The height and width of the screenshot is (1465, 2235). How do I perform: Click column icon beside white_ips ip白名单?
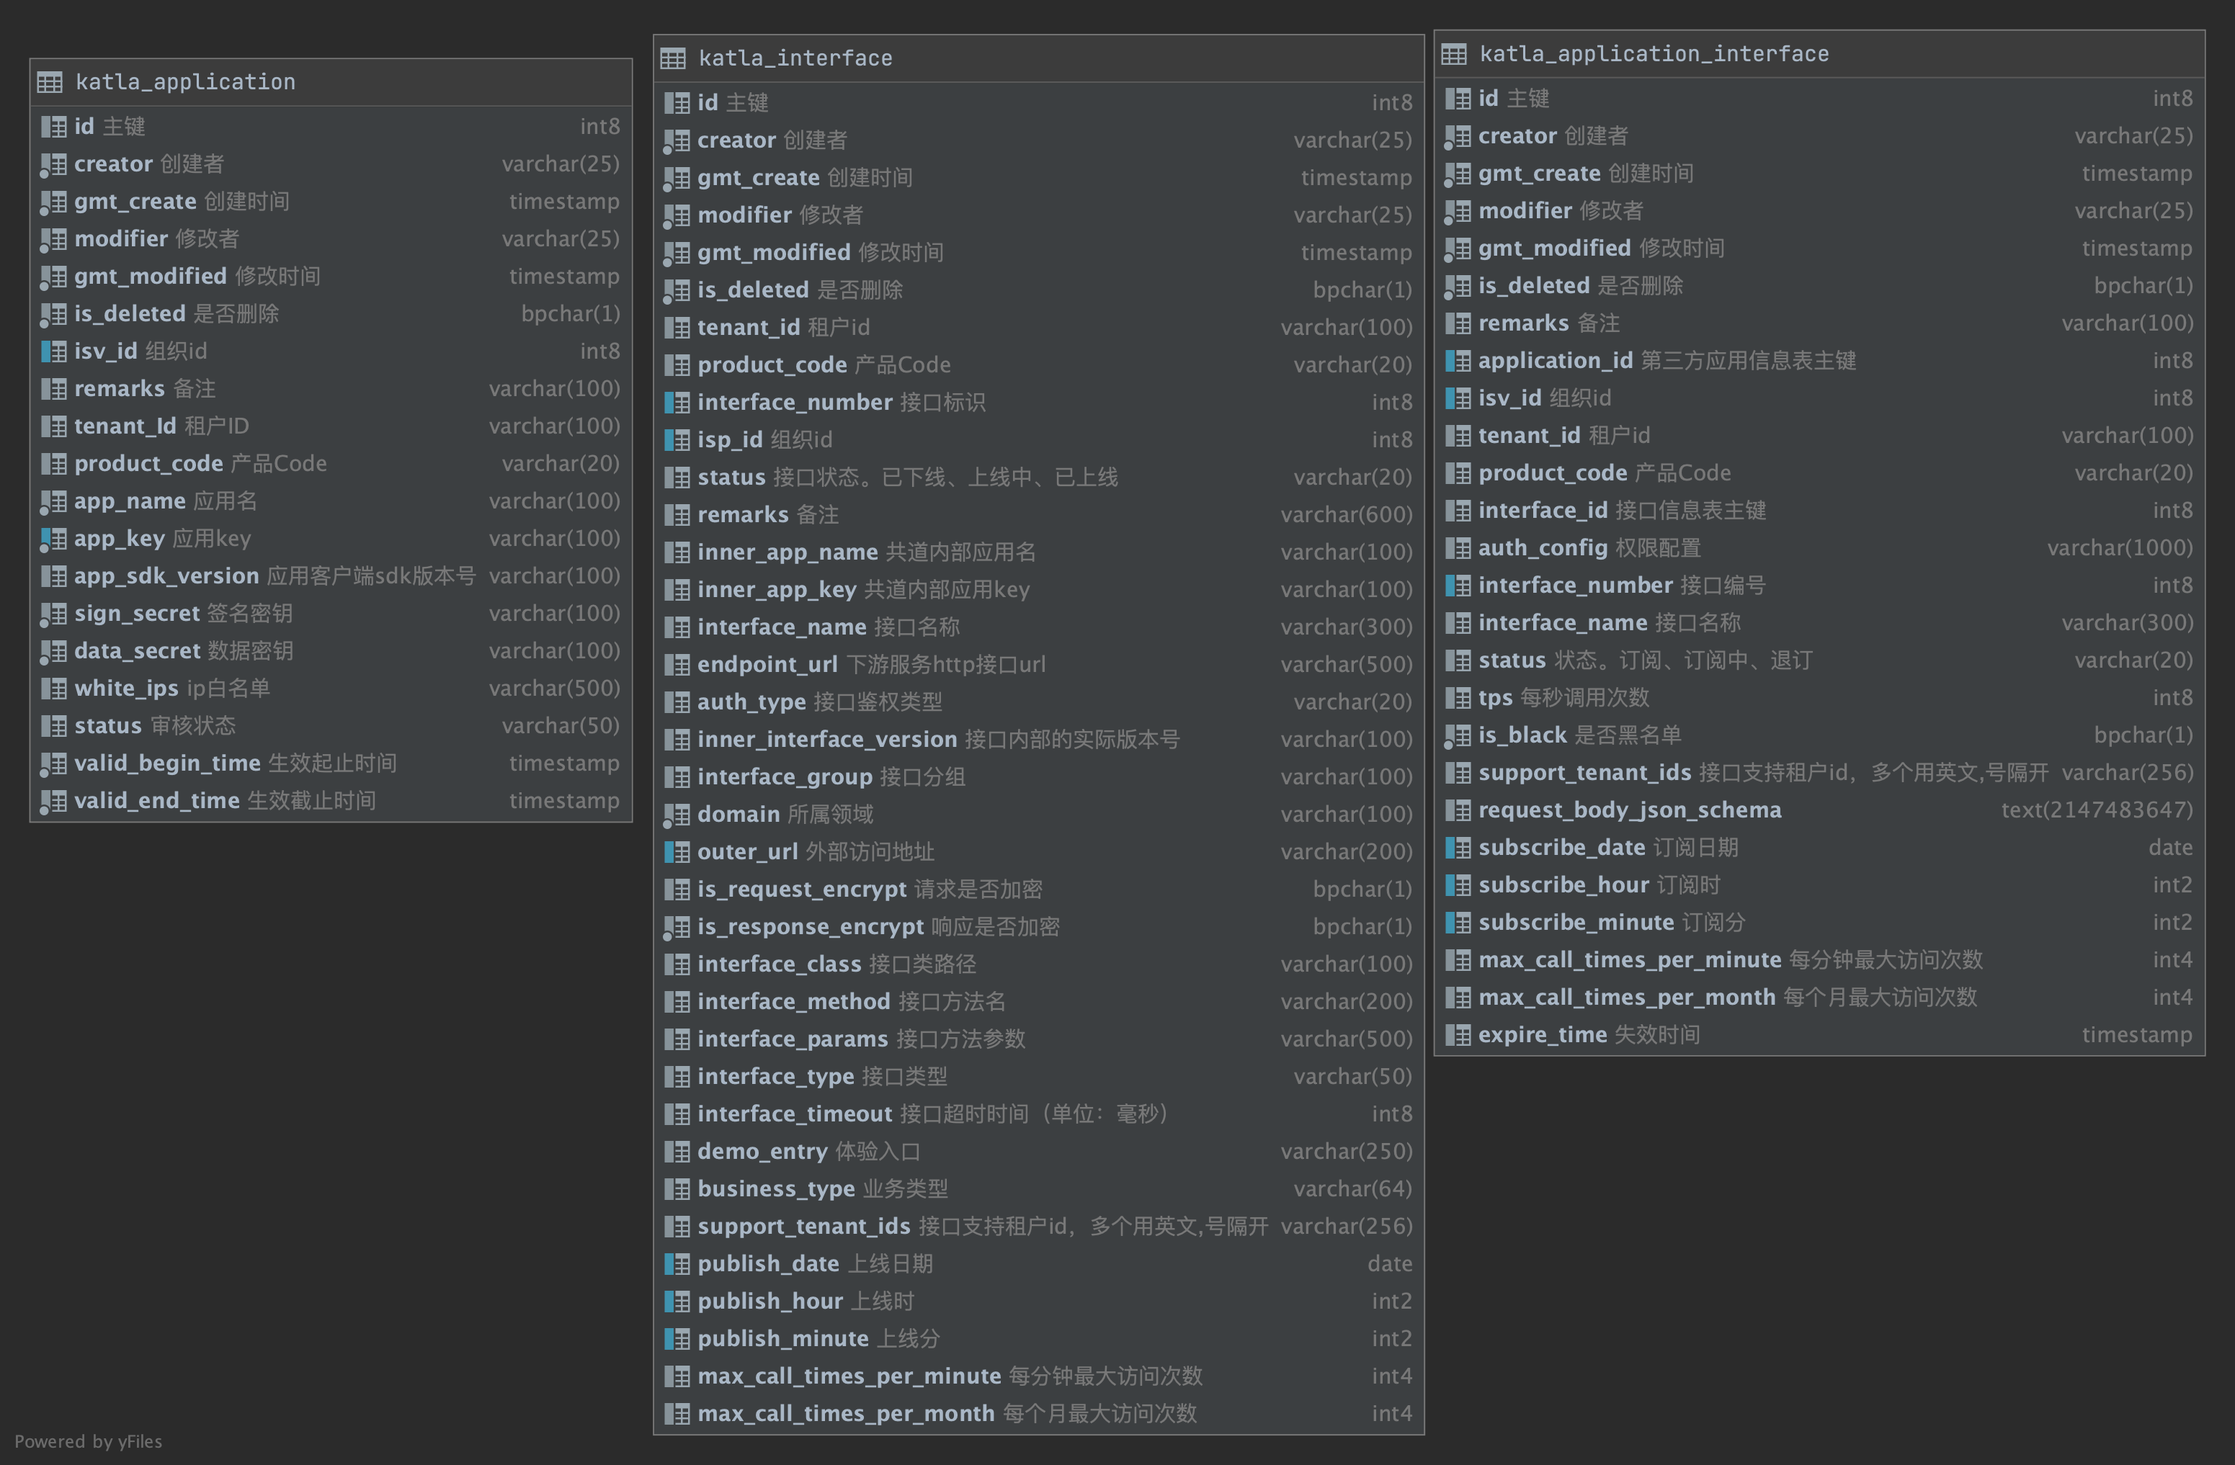pos(53,689)
